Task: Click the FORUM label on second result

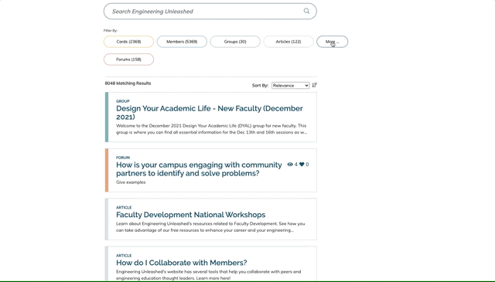Action: (123, 158)
